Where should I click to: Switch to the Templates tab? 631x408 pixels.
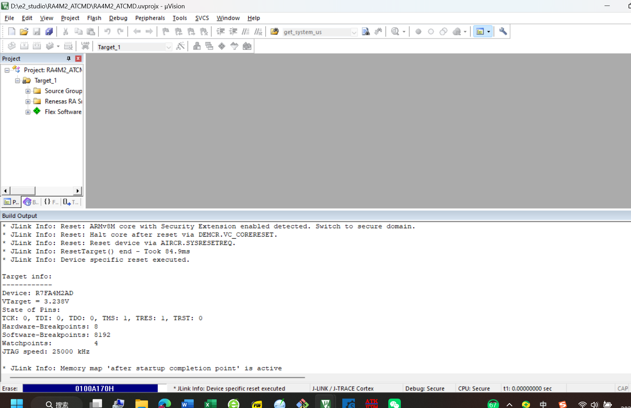71,202
